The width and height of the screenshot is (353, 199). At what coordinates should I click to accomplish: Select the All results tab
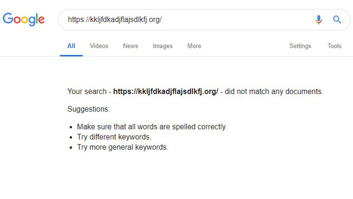point(71,46)
